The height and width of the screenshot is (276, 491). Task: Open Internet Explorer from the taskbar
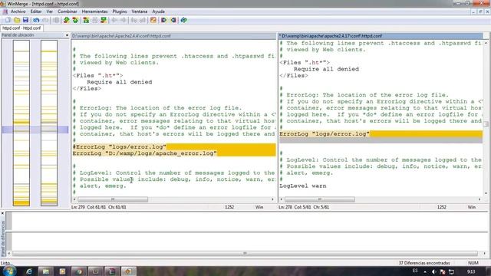[x=29, y=271]
